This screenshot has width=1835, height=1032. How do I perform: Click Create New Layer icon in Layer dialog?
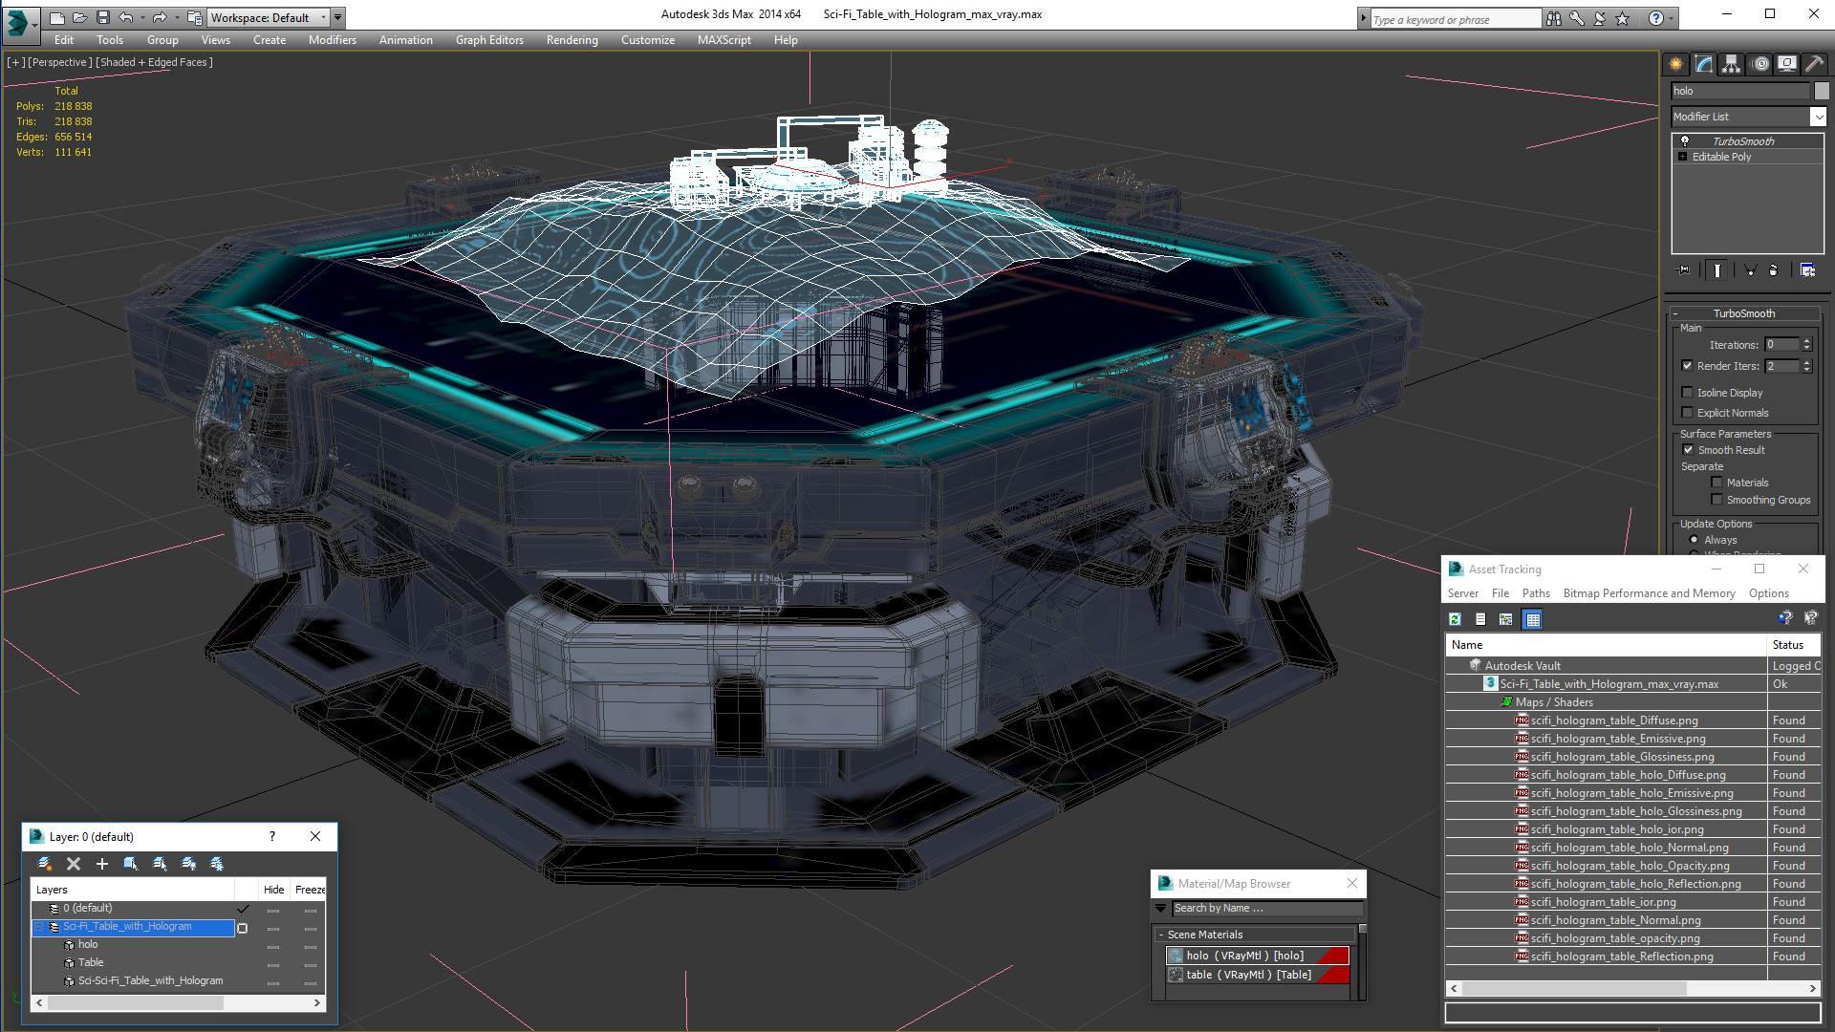(45, 864)
